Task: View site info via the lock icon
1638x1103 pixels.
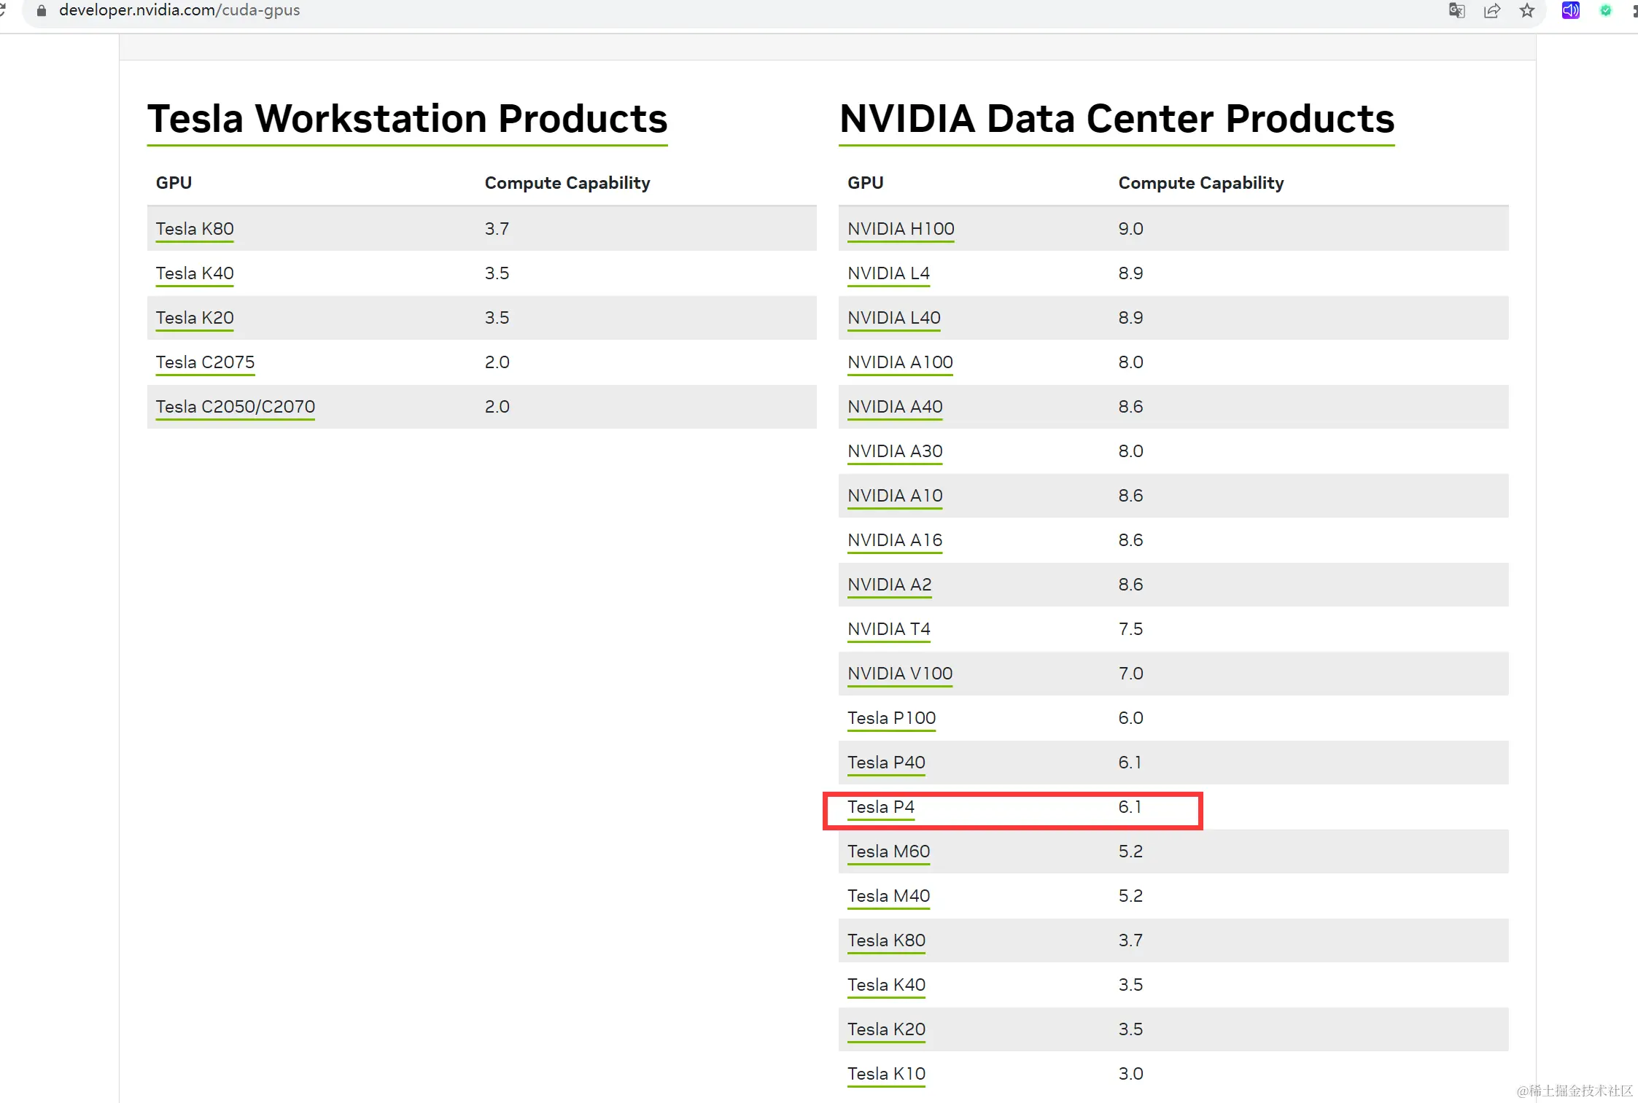Action: pos(42,10)
